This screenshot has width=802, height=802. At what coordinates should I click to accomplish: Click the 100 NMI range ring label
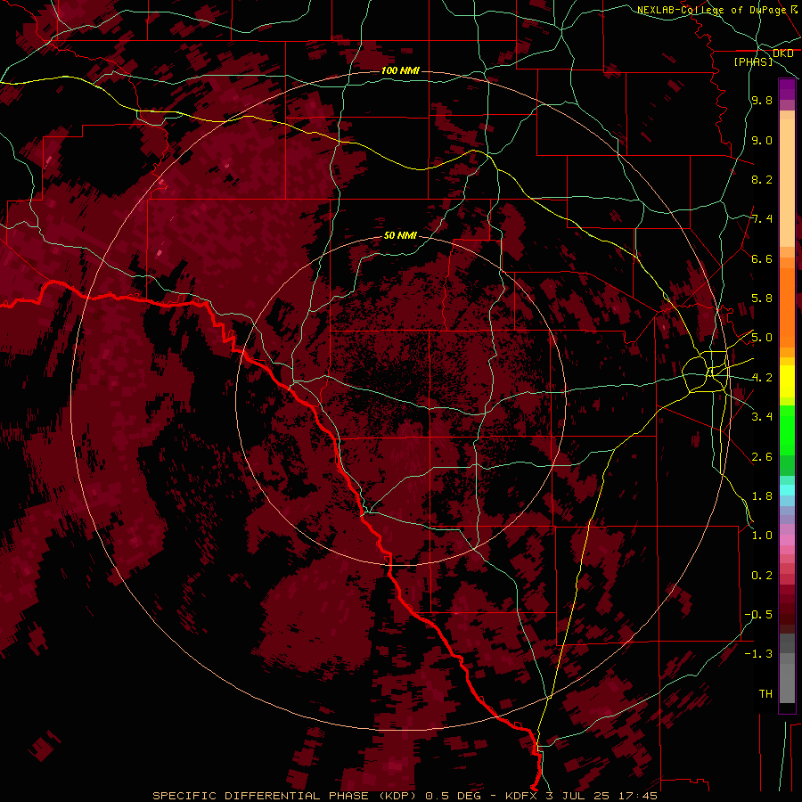(x=400, y=70)
